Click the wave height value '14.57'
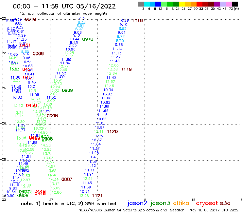 coord(51,166)
